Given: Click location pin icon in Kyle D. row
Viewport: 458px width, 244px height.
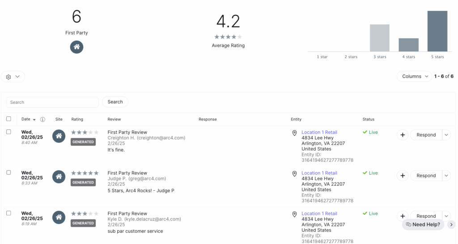Looking at the screenshot, I should pyautogui.click(x=294, y=214).
